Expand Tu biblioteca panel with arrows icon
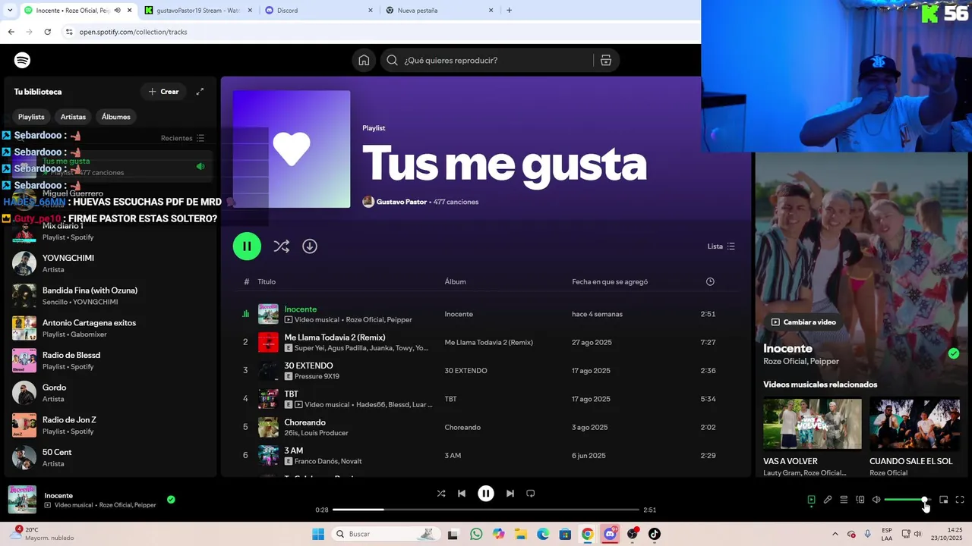 point(200,92)
